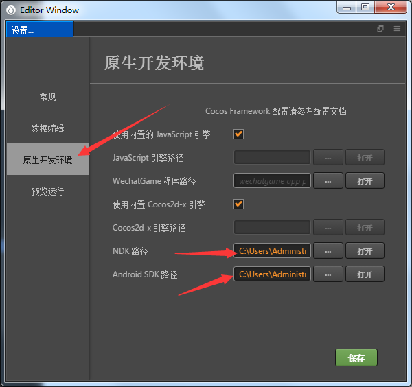Open the Cocos Framework 配置文档 text
The width and height of the screenshot is (412, 387).
pos(275,111)
